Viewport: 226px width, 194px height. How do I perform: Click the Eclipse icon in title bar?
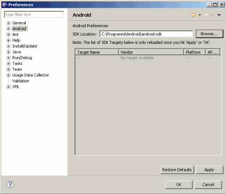pyautogui.click(x=5, y=5)
